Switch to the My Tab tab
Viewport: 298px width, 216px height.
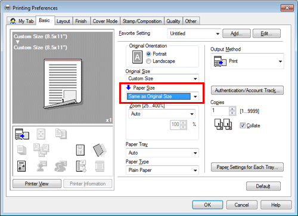click(x=22, y=21)
